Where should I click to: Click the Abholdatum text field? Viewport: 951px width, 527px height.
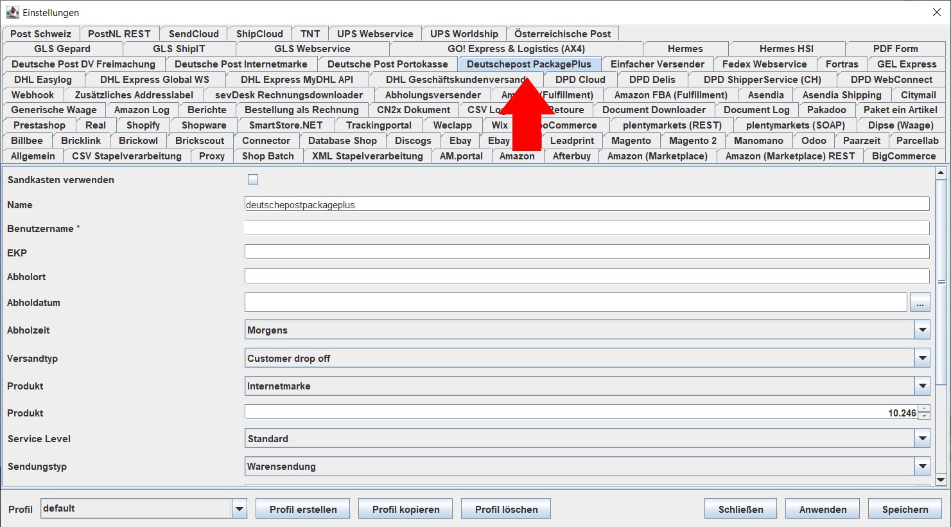click(576, 302)
